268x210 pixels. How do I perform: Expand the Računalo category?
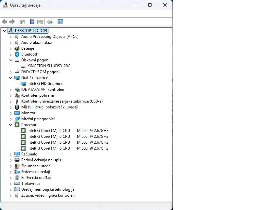pos(10,154)
